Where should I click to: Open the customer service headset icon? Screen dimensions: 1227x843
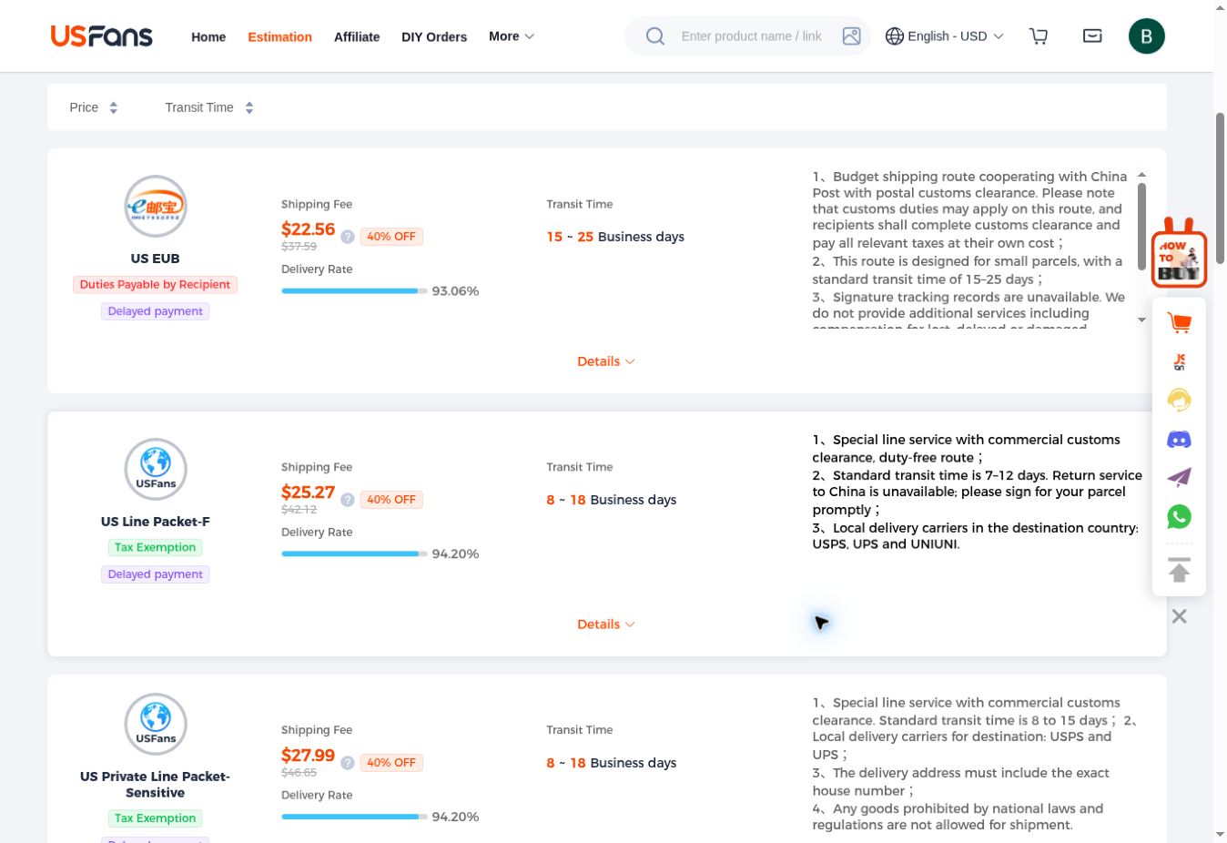pos(1180,400)
